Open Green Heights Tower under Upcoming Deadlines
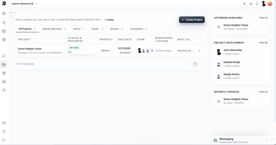 236,25
